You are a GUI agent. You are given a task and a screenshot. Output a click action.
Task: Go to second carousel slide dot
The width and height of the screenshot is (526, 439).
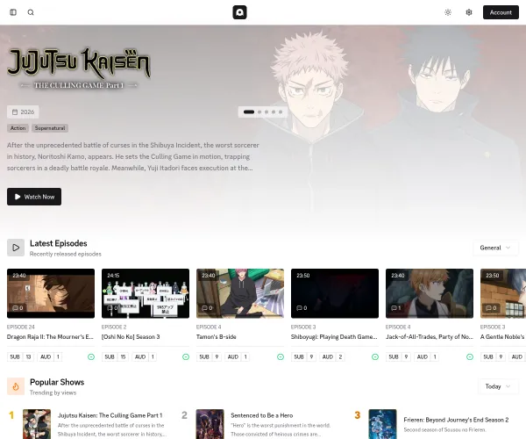point(259,112)
